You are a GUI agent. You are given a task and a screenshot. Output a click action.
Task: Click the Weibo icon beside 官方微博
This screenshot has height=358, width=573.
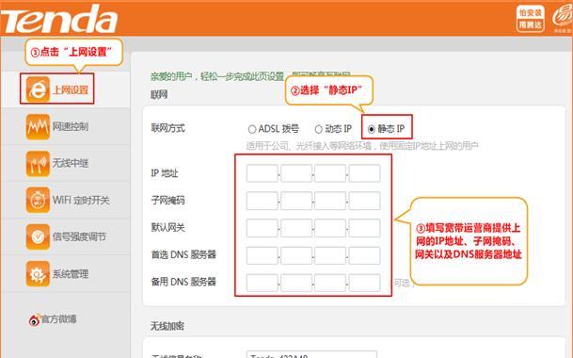[34, 319]
